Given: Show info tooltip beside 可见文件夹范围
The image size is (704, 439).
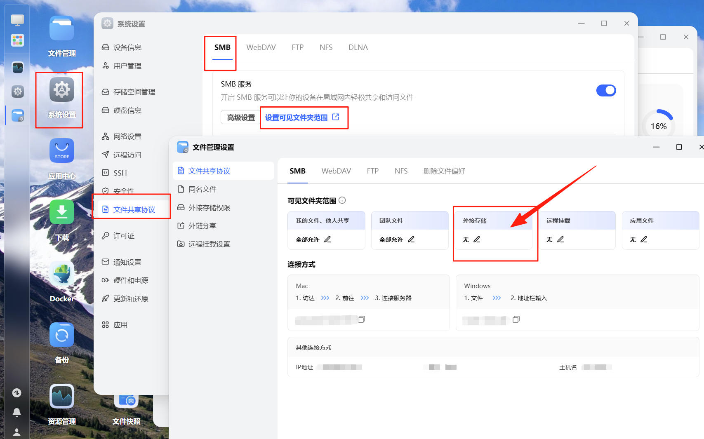Looking at the screenshot, I should click(342, 200).
